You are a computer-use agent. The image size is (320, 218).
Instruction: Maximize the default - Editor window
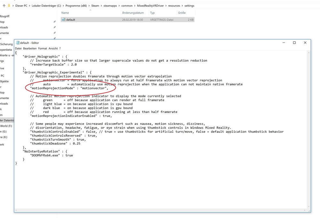click(x=294, y=43)
